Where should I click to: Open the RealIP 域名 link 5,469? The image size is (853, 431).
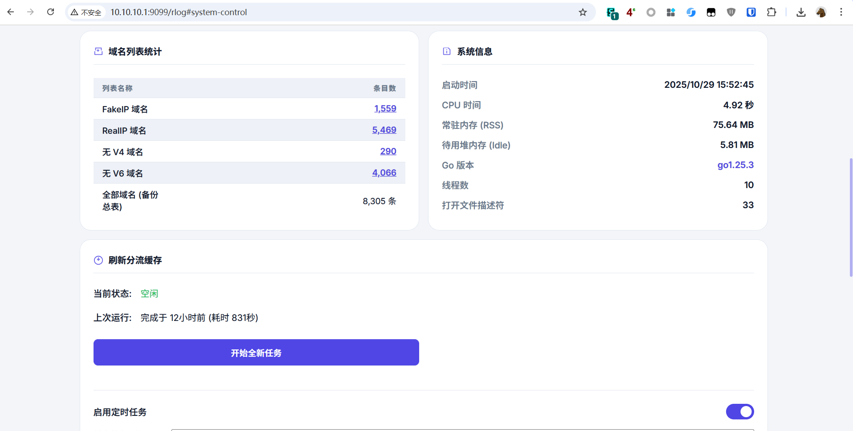384,130
